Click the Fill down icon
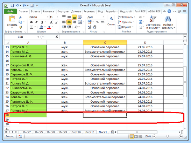Image resolution: width=191 pixels, height=143 pixels. point(140,22)
